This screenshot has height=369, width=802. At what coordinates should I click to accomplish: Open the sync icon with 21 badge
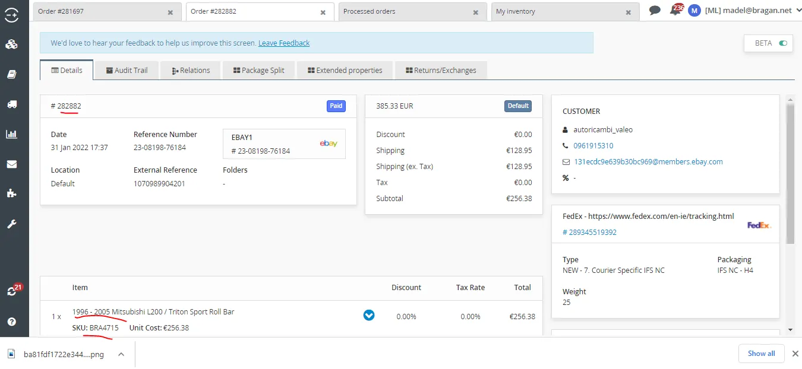[12, 291]
